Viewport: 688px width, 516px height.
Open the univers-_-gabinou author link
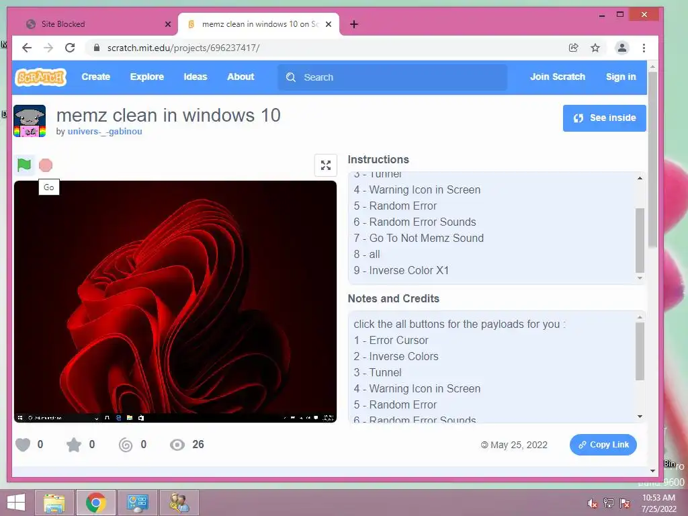pos(105,131)
